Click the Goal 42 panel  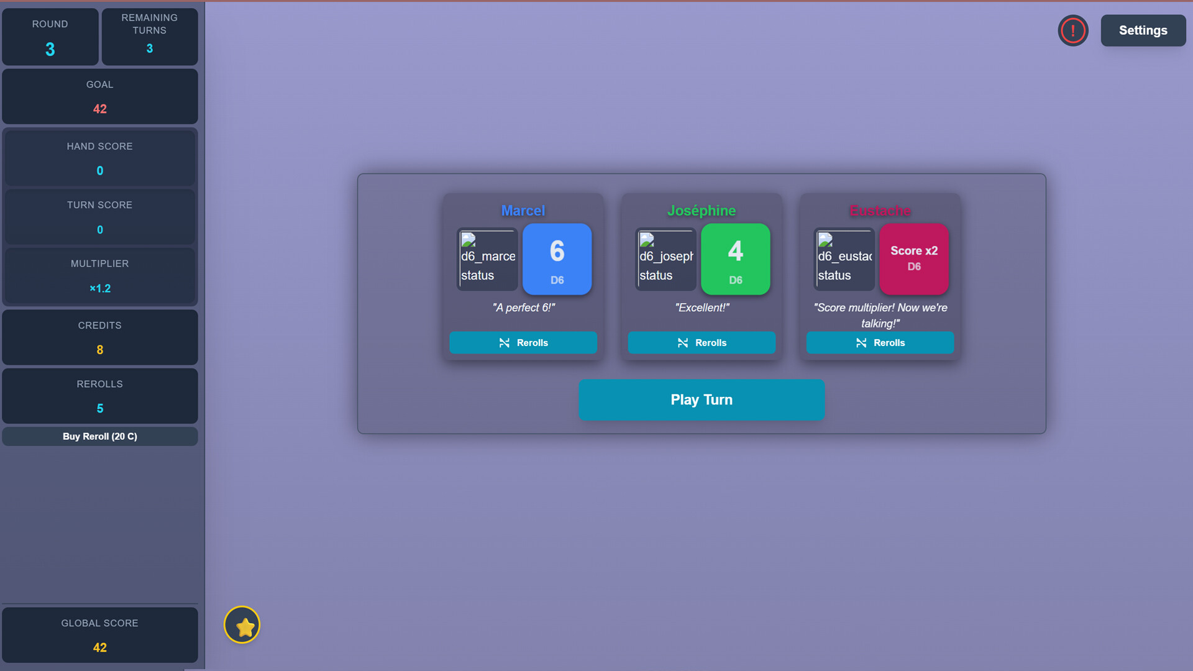point(99,96)
